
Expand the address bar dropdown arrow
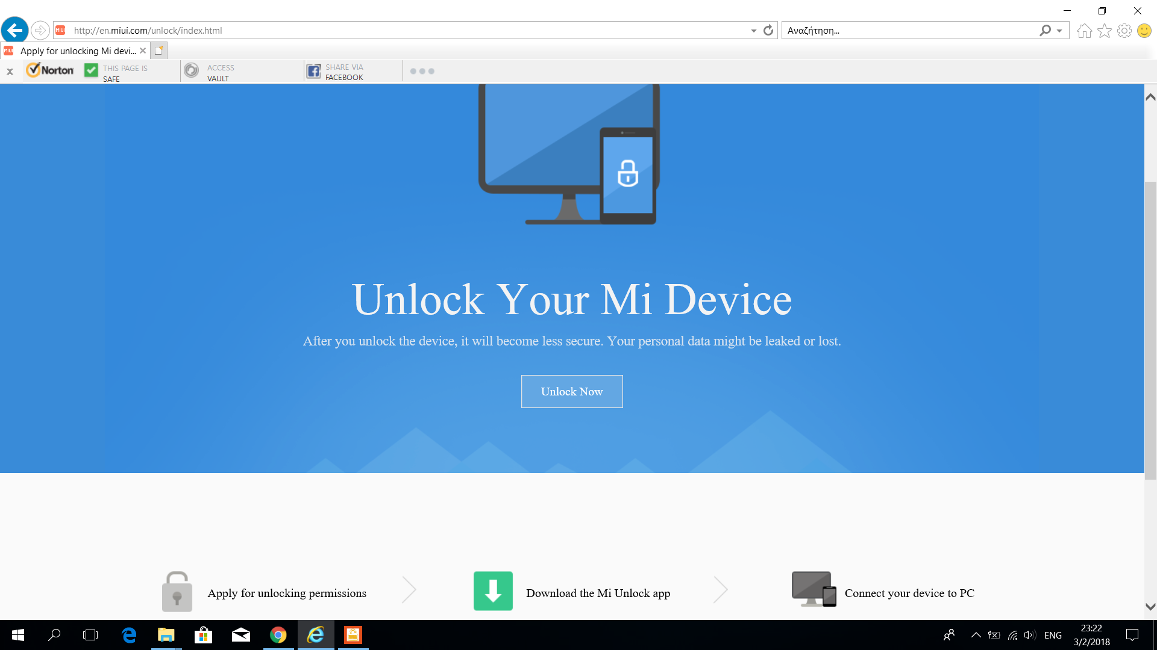(x=753, y=31)
